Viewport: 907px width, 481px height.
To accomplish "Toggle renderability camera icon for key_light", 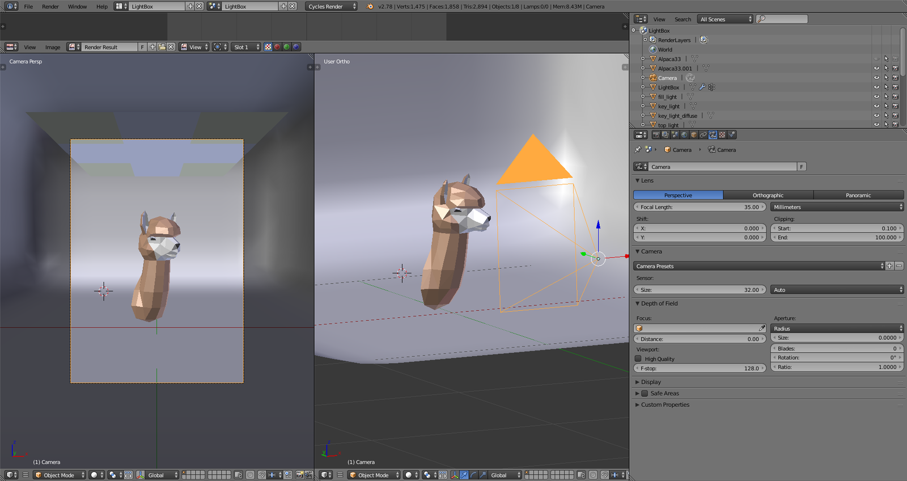I will (x=895, y=106).
